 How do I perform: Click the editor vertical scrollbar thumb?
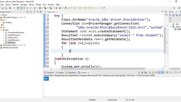pyautogui.click(x=165, y=41)
